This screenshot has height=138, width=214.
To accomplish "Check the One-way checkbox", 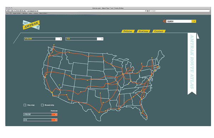I will (25, 105).
